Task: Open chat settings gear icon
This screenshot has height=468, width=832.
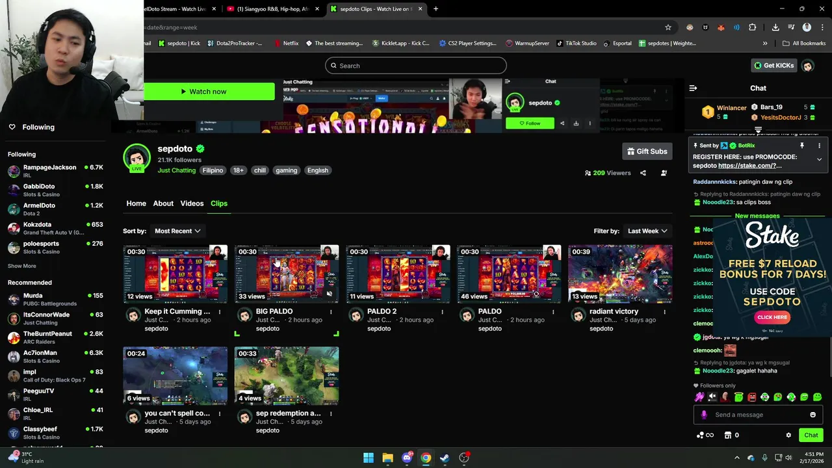Action: coord(788,435)
